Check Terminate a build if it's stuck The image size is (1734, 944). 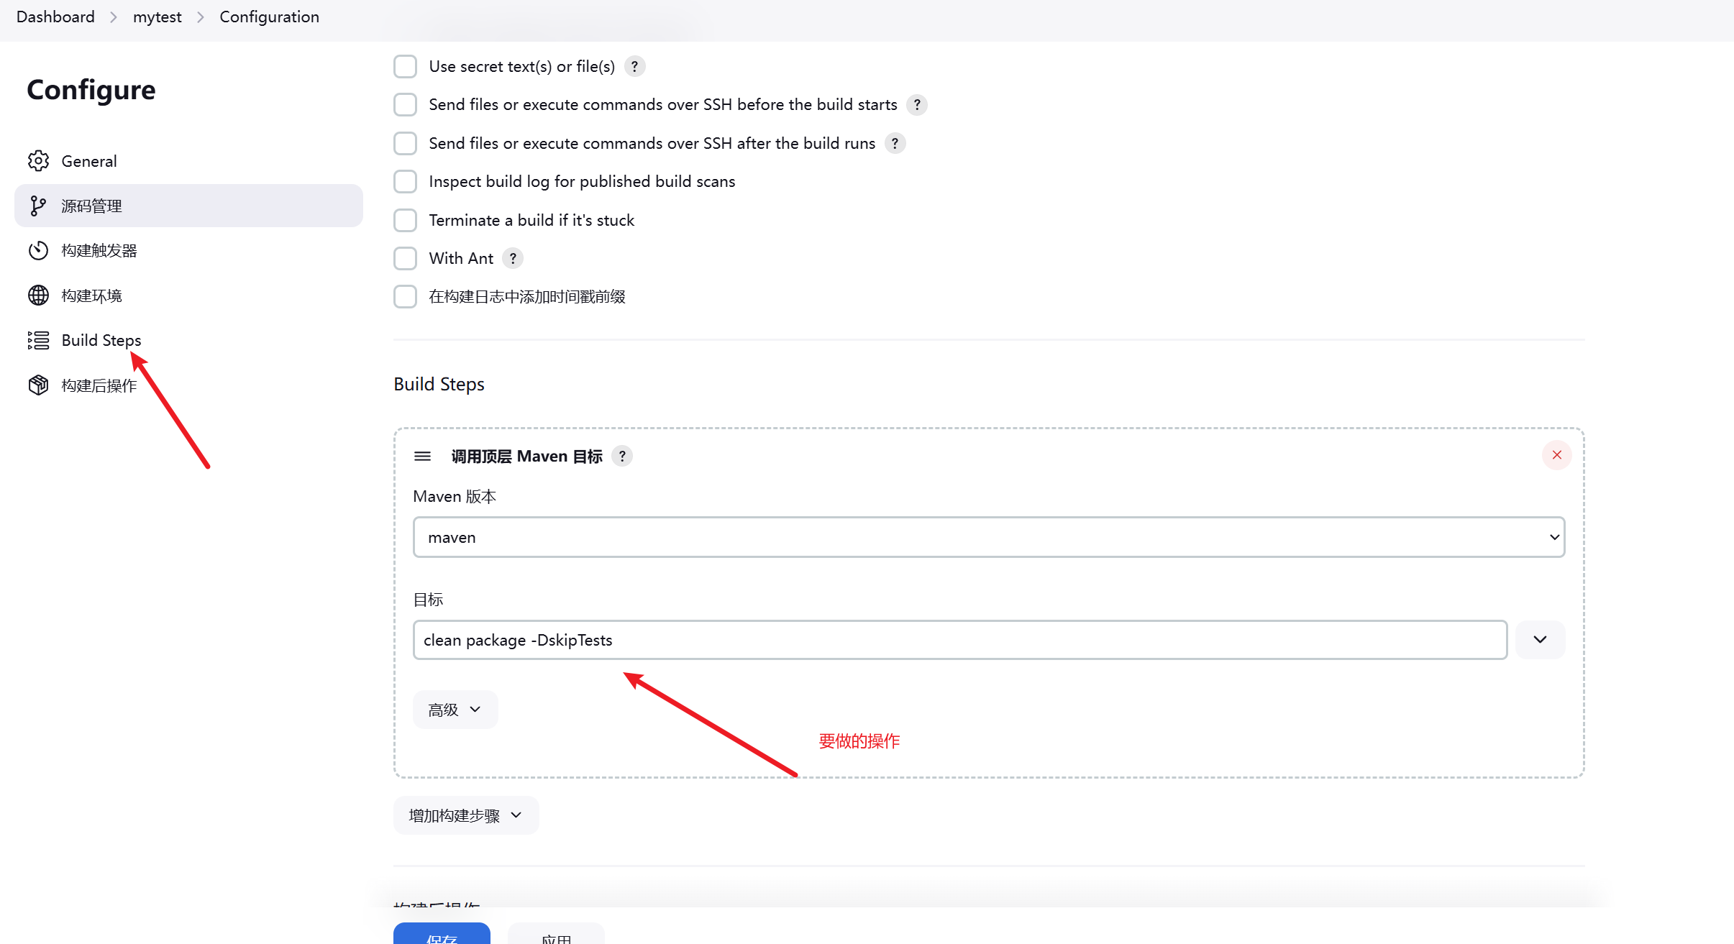tap(406, 220)
